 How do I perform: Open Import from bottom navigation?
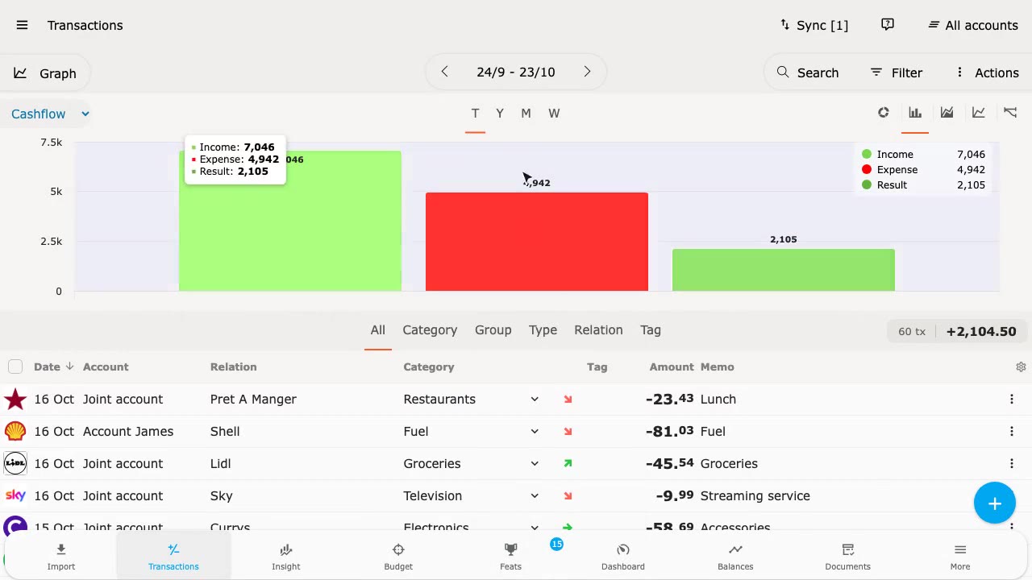tap(61, 556)
